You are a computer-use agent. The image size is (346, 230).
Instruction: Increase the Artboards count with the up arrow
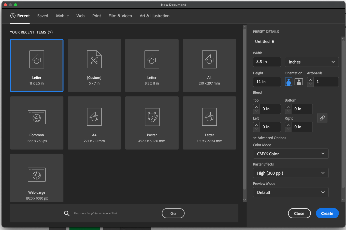point(310,80)
